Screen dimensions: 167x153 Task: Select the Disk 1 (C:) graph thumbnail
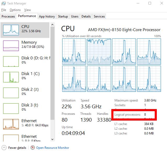click(11, 77)
